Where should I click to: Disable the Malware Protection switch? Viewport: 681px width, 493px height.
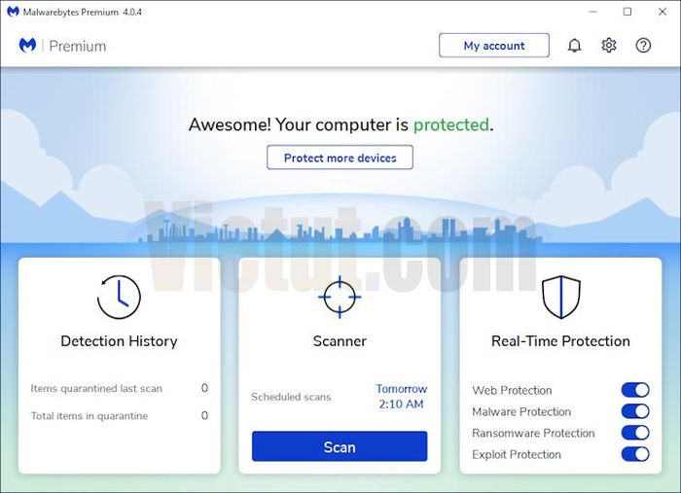(635, 411)
